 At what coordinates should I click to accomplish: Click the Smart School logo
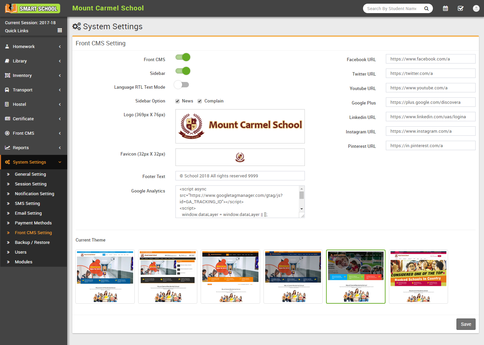click(33, 8)
